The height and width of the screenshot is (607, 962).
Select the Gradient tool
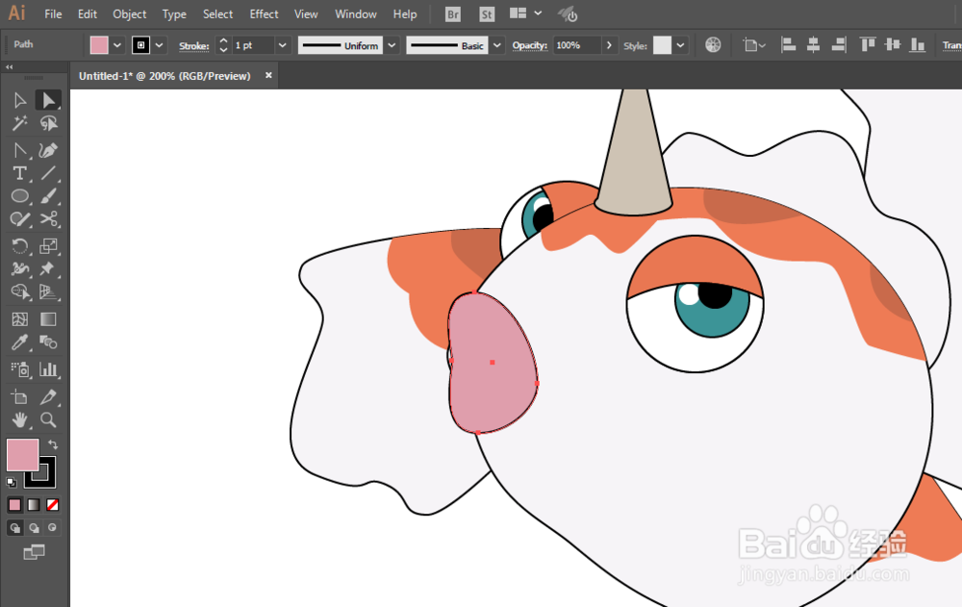click(48, 319)
